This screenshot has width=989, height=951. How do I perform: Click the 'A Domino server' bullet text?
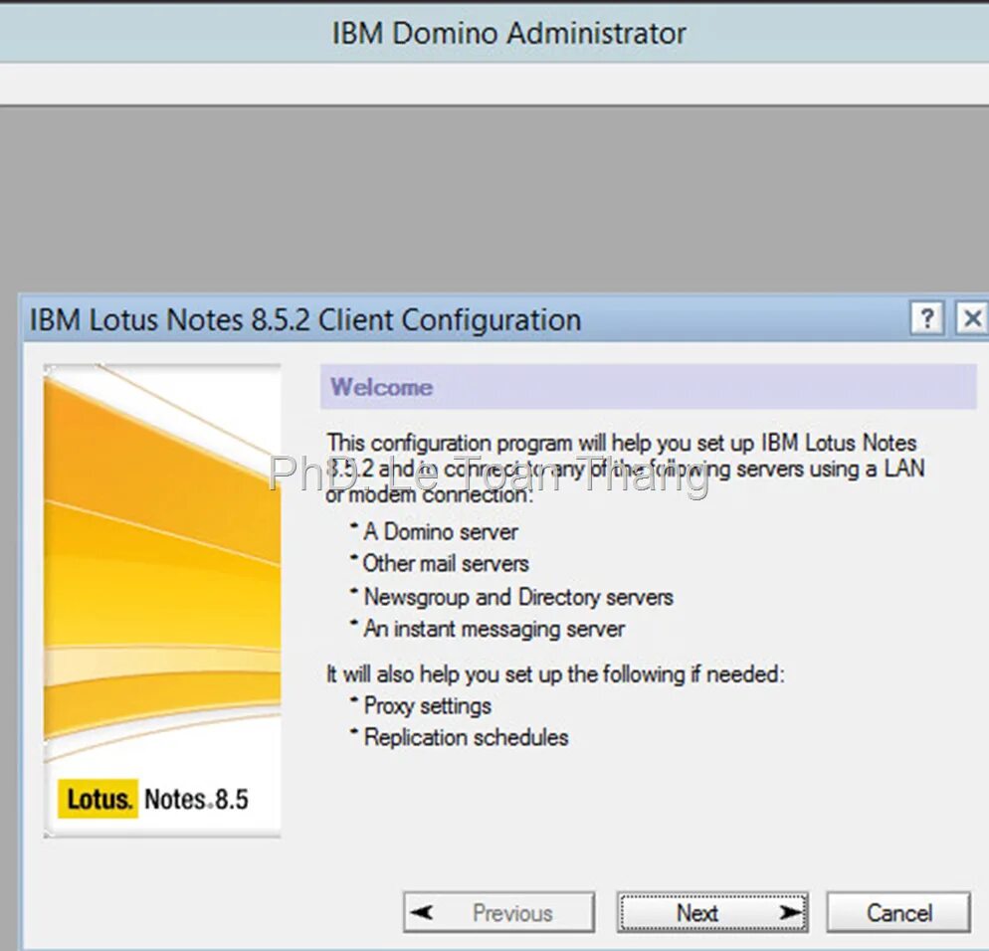[441, 531]
